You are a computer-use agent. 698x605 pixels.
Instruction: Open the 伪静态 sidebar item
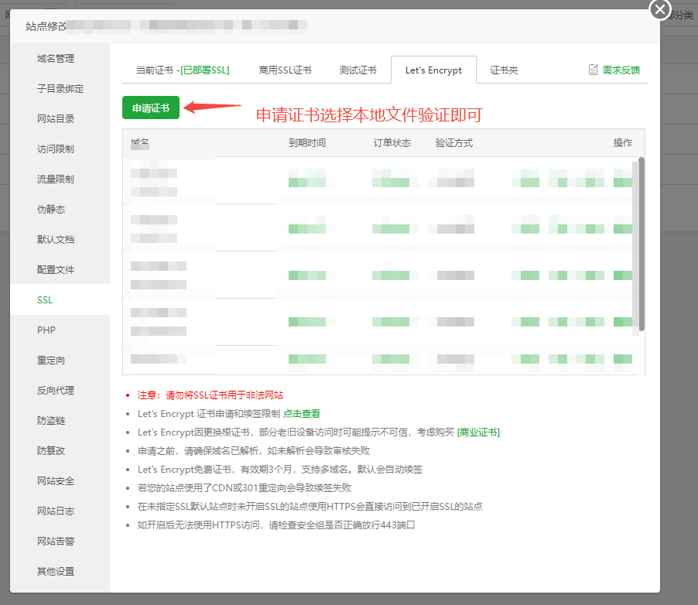coord(51,210)
